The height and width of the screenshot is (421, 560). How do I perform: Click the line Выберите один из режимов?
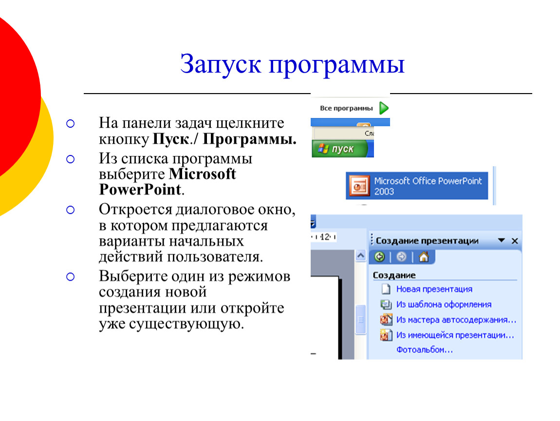coord(195,276)
